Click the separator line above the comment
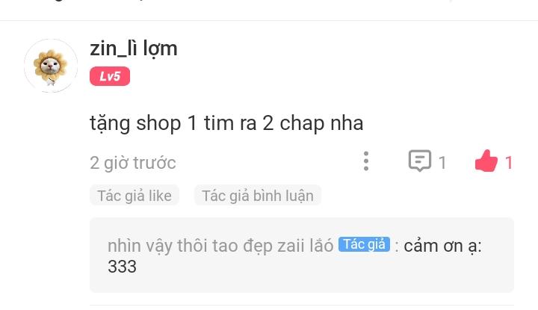This screenshot has width=538, height=310. click(269, 21)
